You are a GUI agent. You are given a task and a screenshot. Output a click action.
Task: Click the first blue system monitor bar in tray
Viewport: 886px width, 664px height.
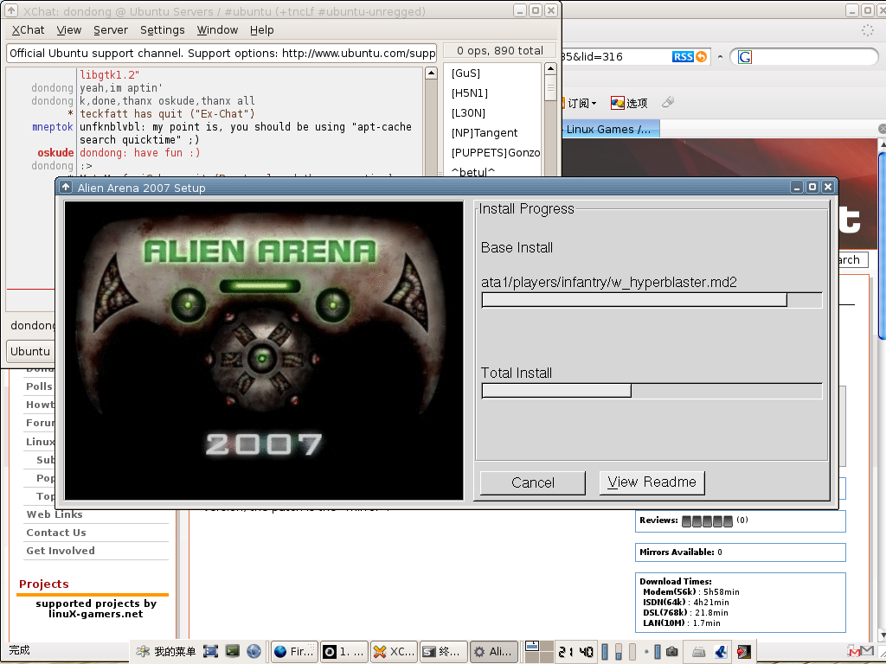(x=605, y=652)
